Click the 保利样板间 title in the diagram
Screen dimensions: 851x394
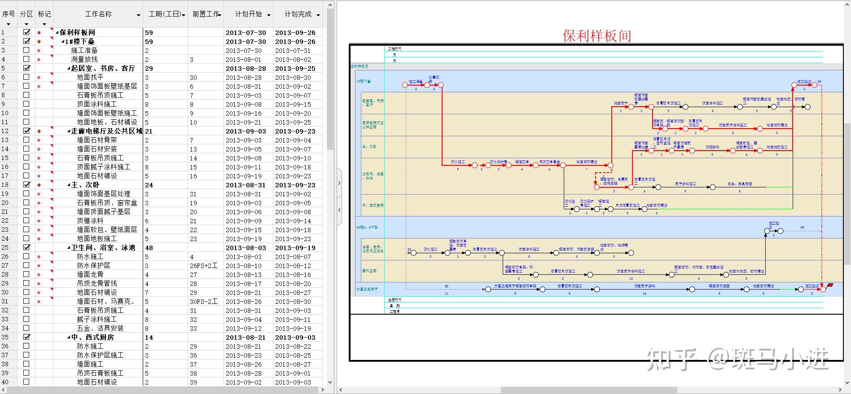tap(597, 35)
